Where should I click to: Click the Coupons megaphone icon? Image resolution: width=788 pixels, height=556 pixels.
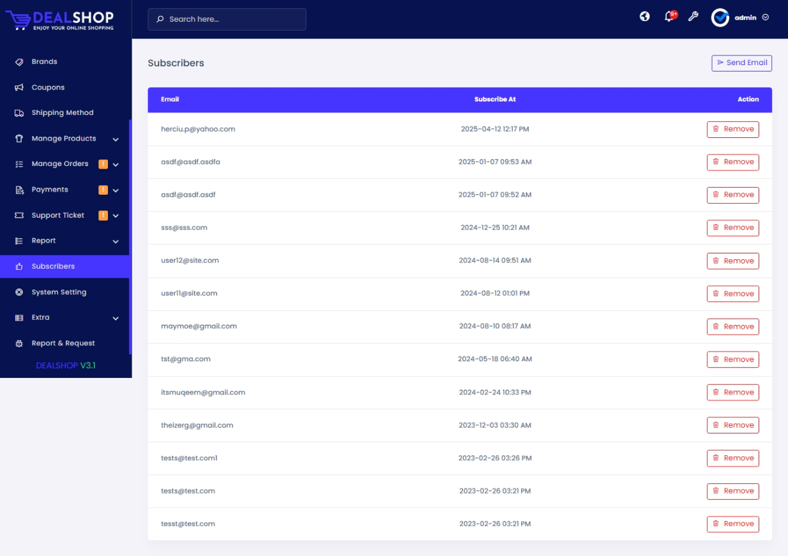(x=19, y=87)
